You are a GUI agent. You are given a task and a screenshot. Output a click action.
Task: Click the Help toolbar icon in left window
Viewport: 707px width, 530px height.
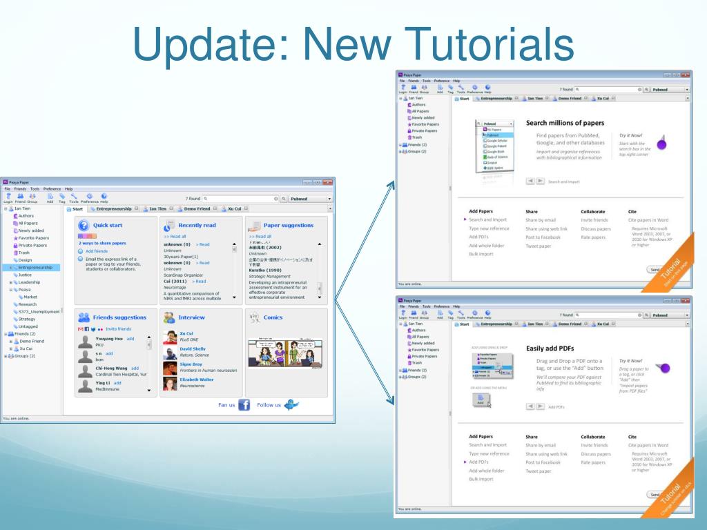pos(104,198)
